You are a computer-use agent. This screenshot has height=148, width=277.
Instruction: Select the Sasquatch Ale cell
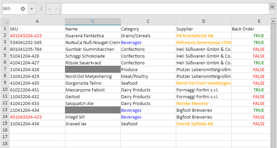pyautogui.click(x=93, y=103)
